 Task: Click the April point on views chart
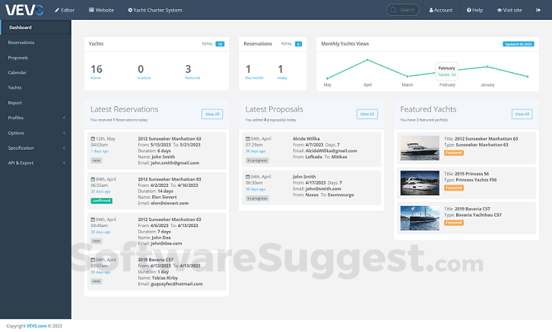(367, 60)
